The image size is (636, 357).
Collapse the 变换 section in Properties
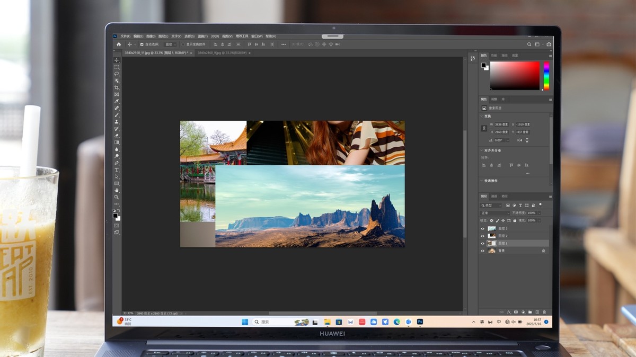pos(482,116)
